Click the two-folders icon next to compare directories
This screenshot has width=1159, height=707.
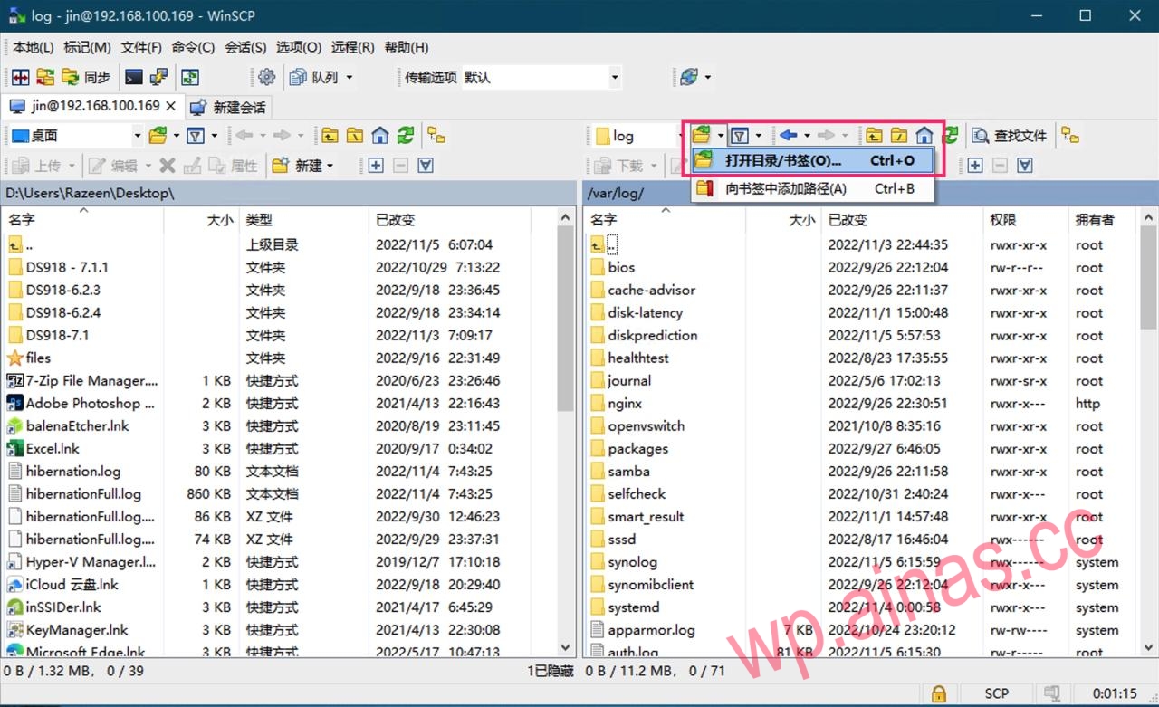click(x=45, y=77)
